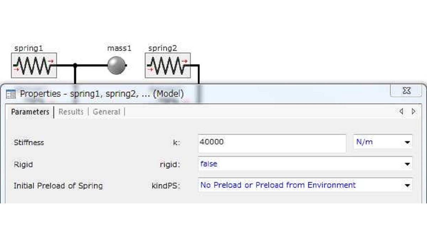The height and width of the screenshot is (240, 427).
Task: Click the spring2 label text
Action: pyautogui.click(x=163, y=48)
